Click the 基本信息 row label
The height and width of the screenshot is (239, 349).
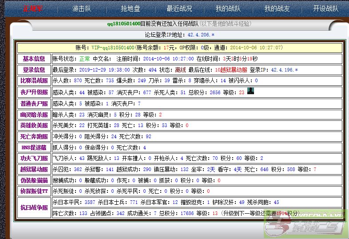coord(33,59)
